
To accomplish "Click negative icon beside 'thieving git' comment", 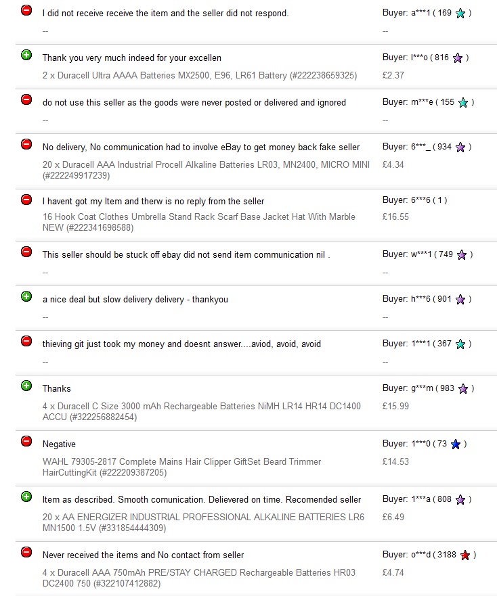I will 26,341.
